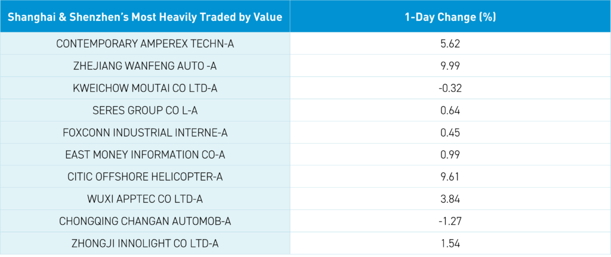Click the 5.62 change value

(x=450, y=44)
